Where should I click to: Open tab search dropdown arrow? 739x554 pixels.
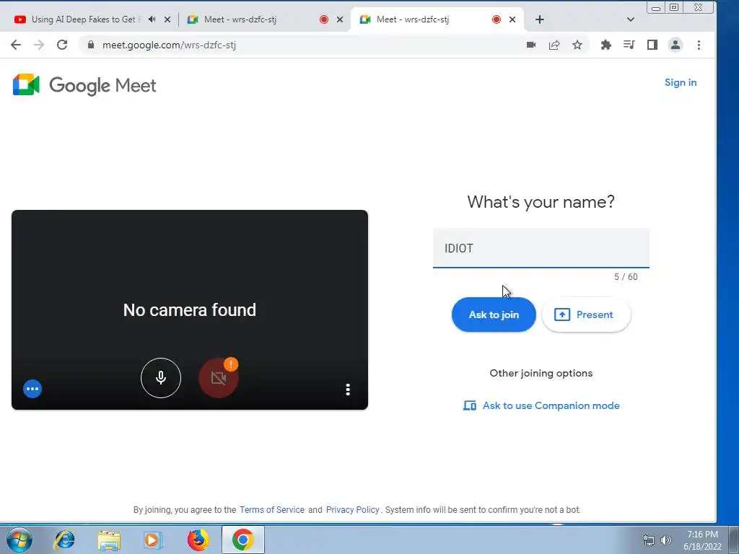(x=631, y=19)
